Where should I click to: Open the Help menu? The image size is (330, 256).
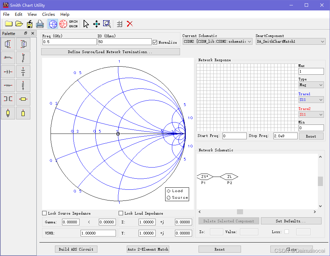point(65,14)
